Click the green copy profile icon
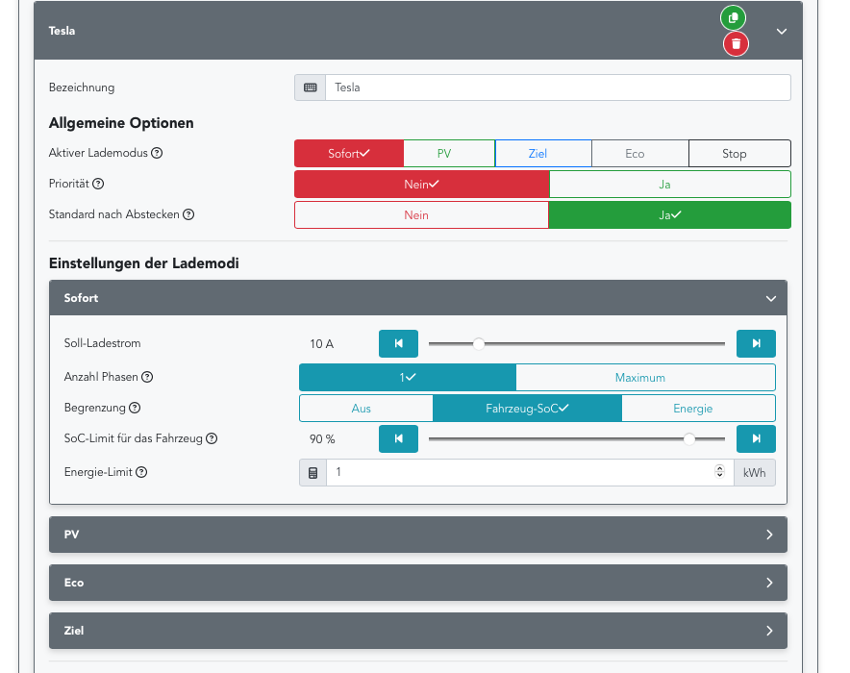The image size is (850, 673). (x=733, y=18)
